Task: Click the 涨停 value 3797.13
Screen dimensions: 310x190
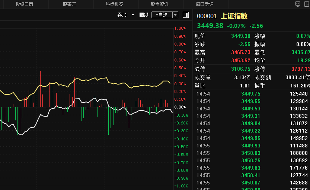Action: click(301, 69)
